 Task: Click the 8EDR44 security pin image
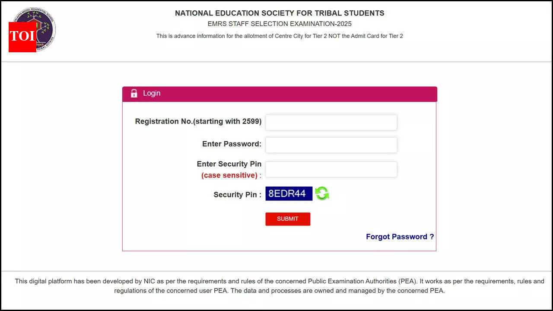point(289,194)
